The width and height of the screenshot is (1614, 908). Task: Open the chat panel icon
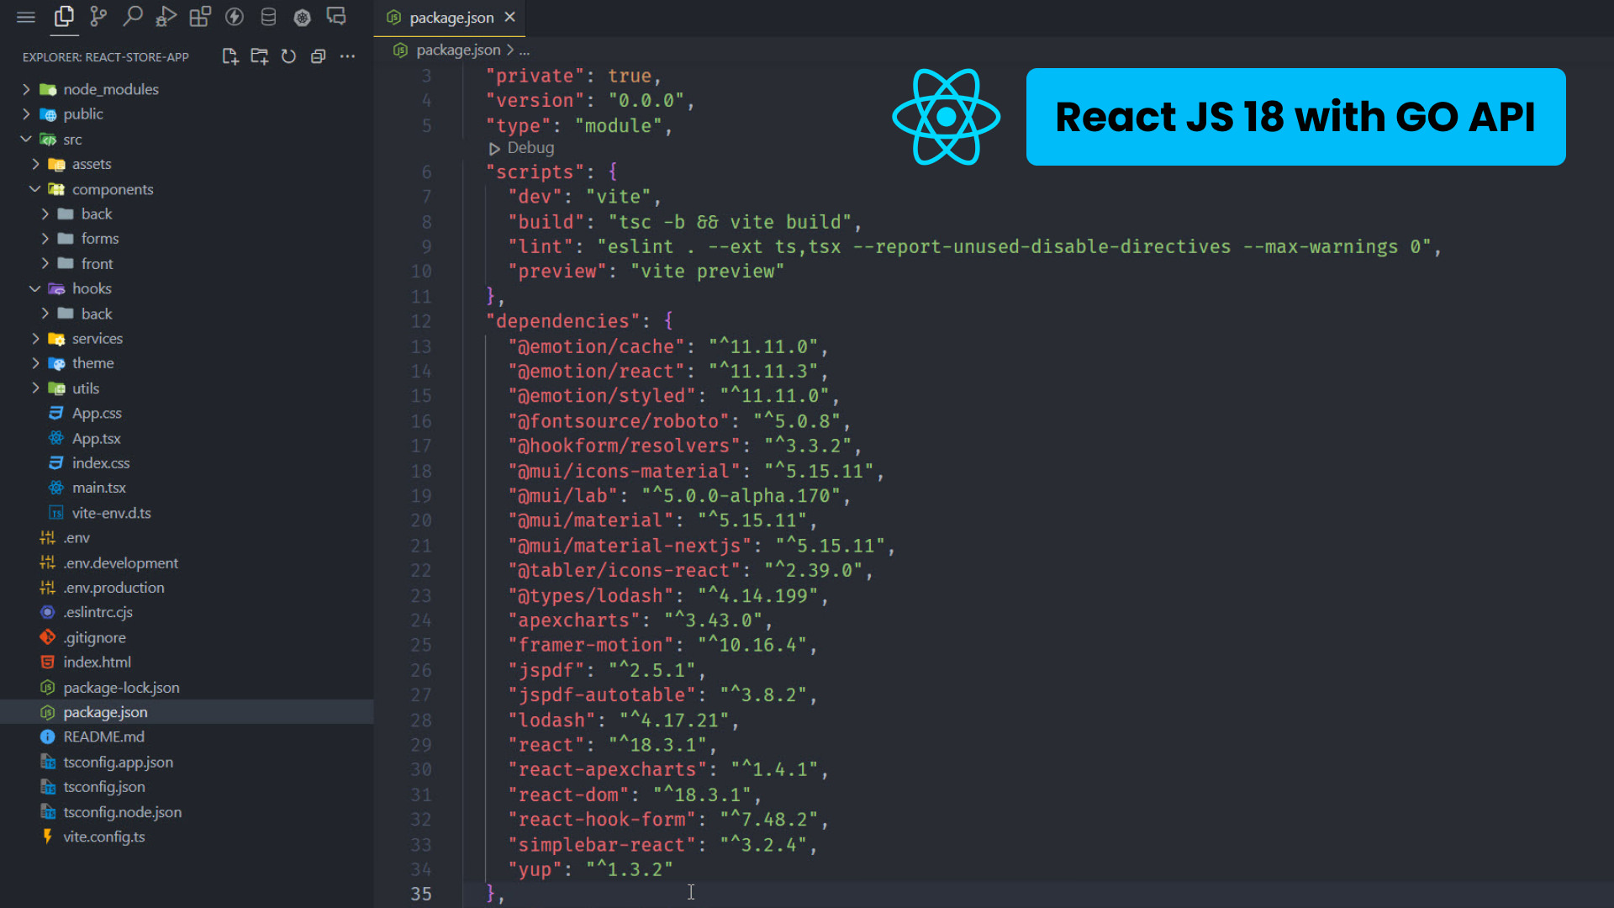tap(336, 17)
